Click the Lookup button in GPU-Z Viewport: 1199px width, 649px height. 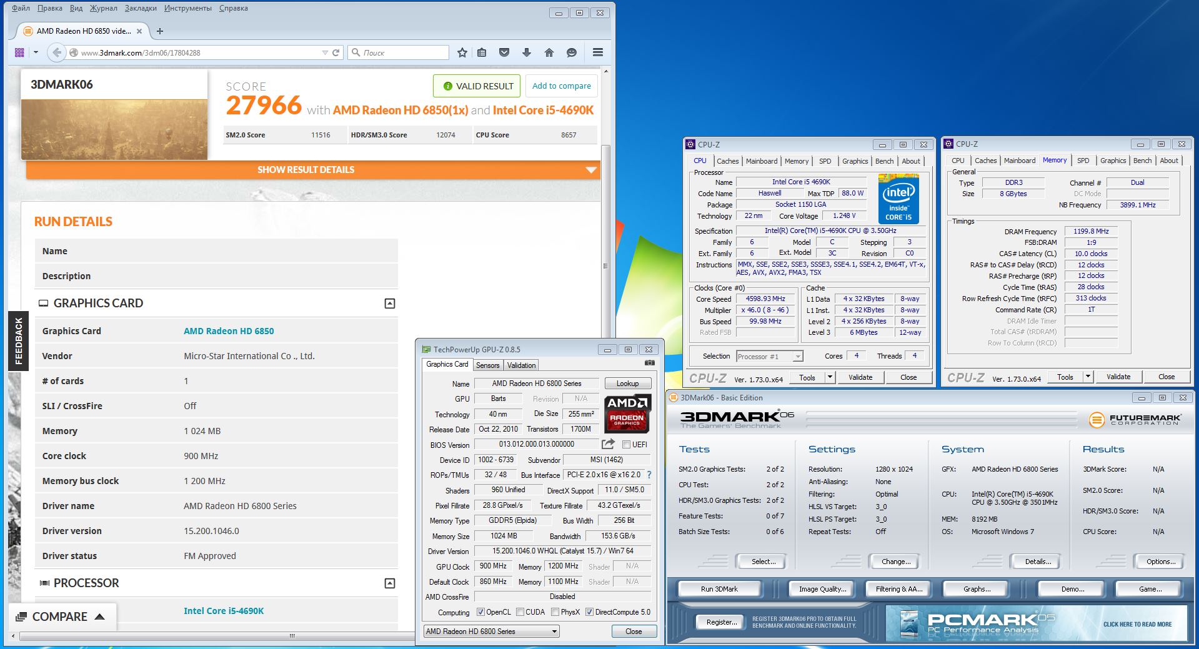pyautogui.click(x=627, y=384)
